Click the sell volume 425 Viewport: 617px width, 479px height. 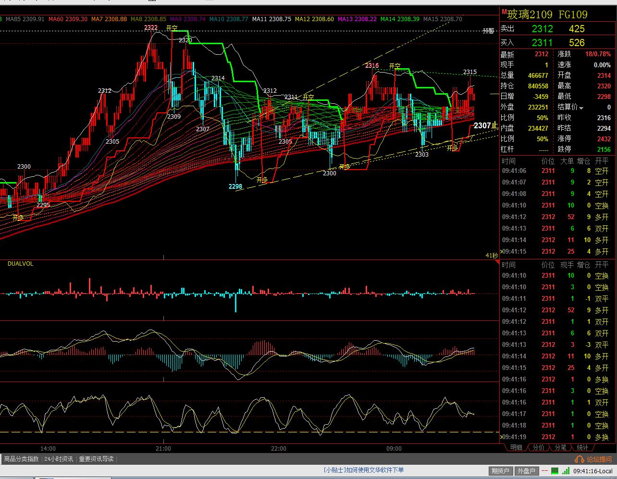[577, 29]
